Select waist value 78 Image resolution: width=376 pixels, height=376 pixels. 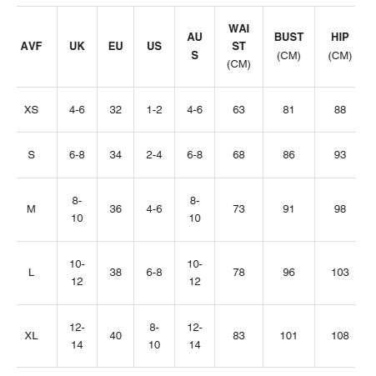[238, 273]
